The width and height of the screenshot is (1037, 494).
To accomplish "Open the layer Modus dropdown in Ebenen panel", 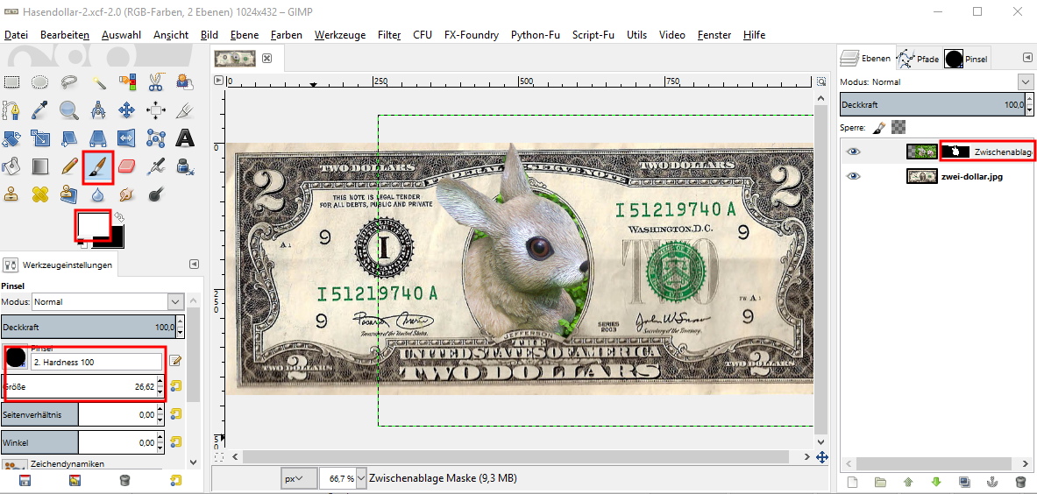I will 1026,81.
